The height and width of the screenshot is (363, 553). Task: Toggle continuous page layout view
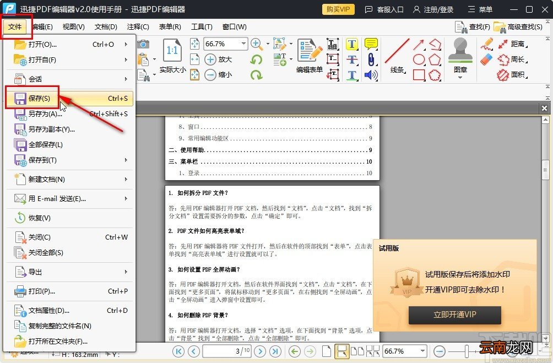341,351
